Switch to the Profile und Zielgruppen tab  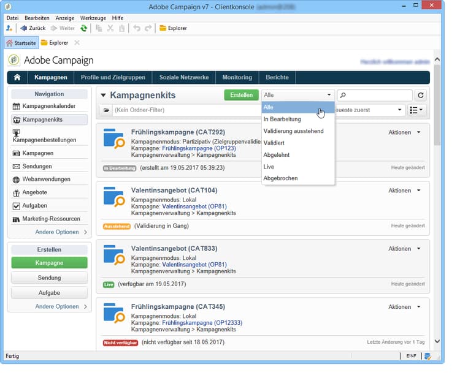pyautogui.click(x=113, y=77)
